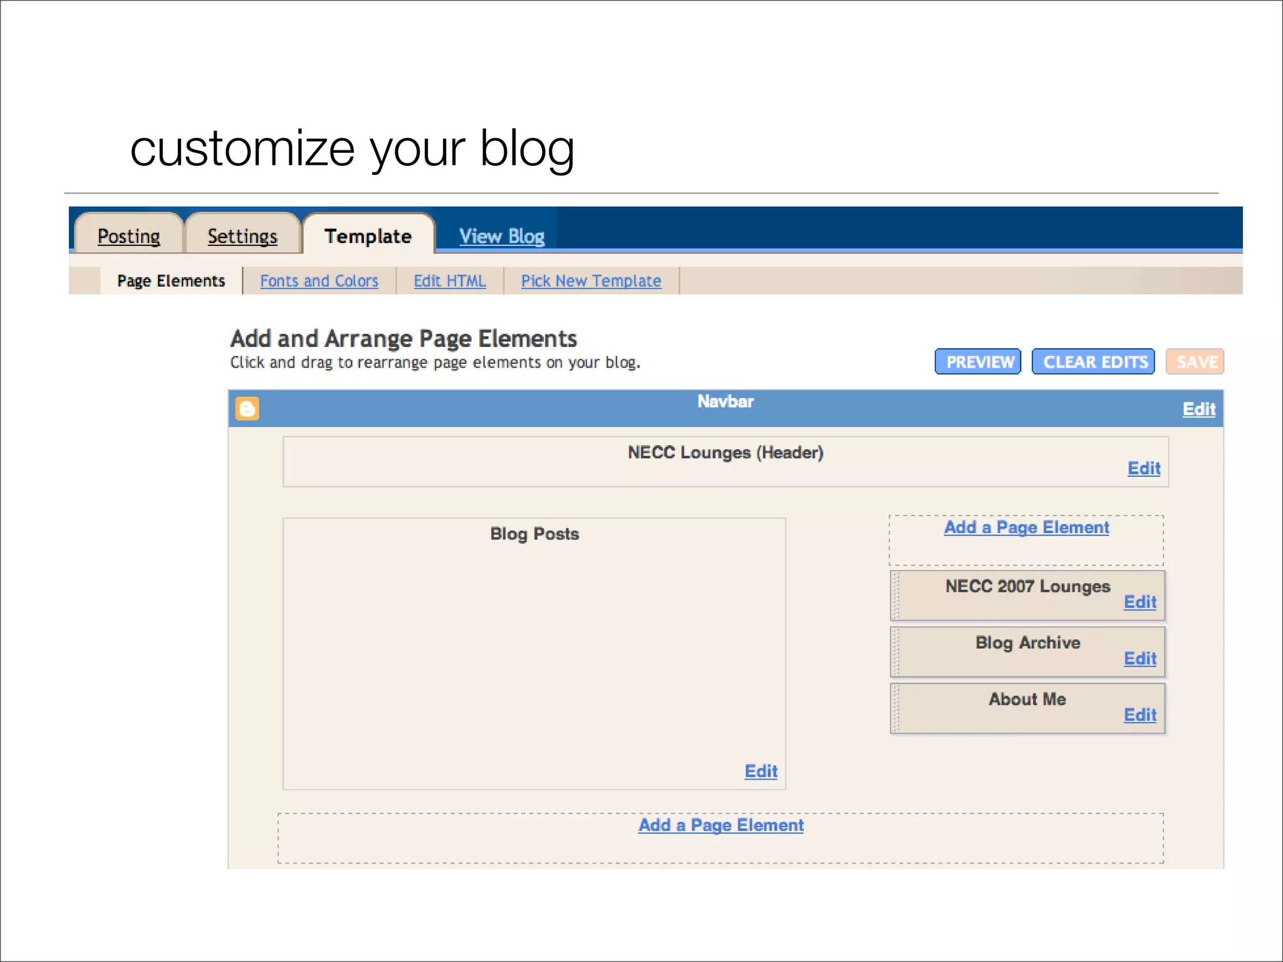1283x962 pixels.
Task: Click the Blog Archive widget drag handle
Action: tap(896, 652)
